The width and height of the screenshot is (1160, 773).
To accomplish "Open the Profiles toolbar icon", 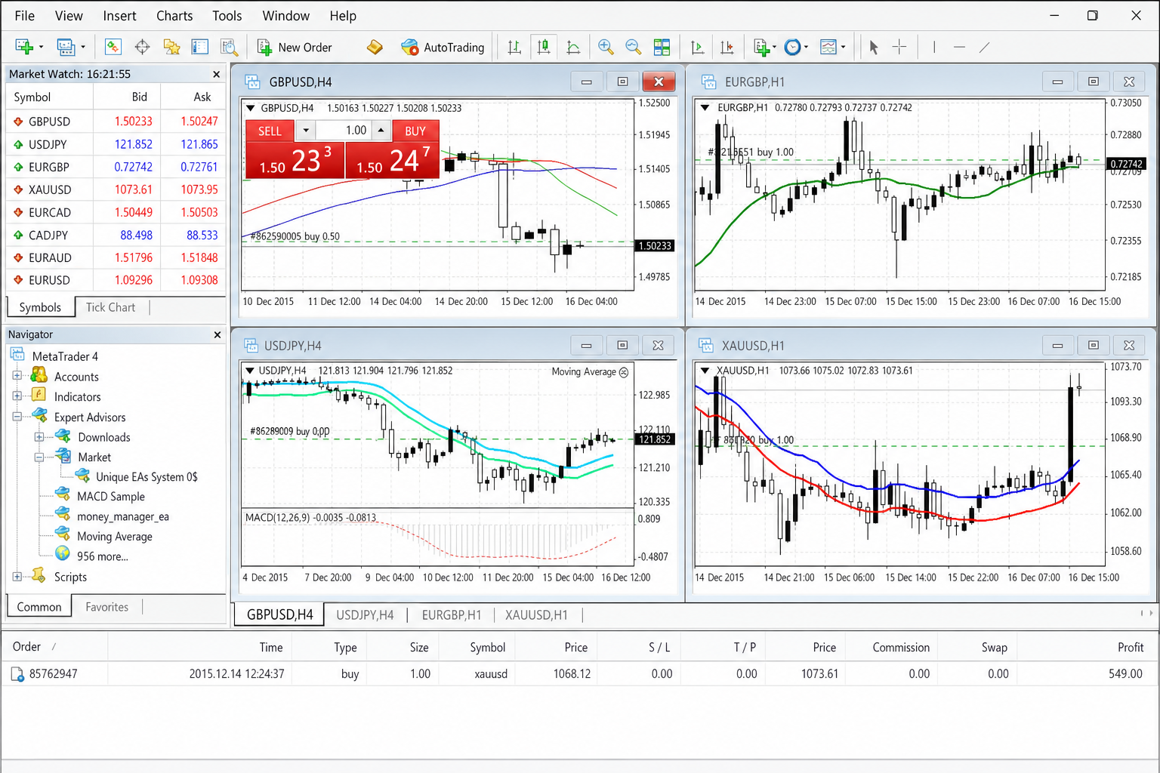I will coord(66,48).
